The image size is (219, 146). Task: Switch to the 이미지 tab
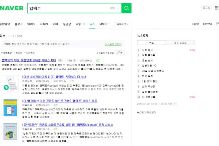tap(31, 24)
